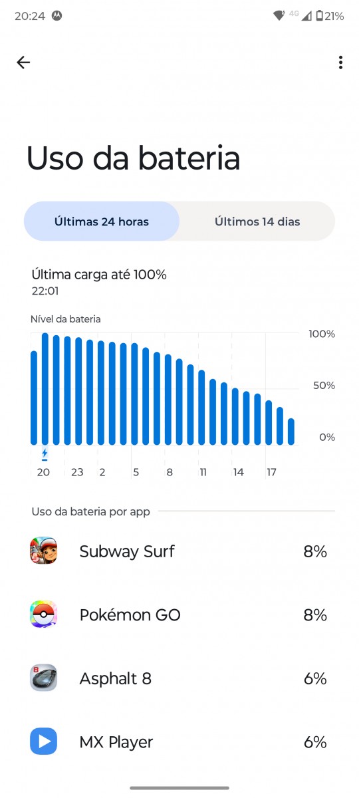
Task: Tap the chart bar above hour 11
Action: point(201,408)
